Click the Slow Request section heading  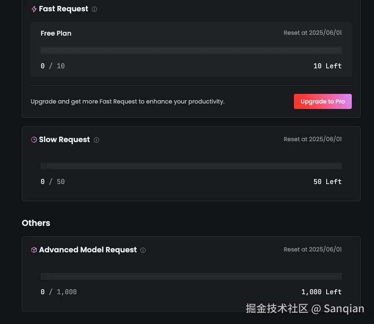(64, 140)
